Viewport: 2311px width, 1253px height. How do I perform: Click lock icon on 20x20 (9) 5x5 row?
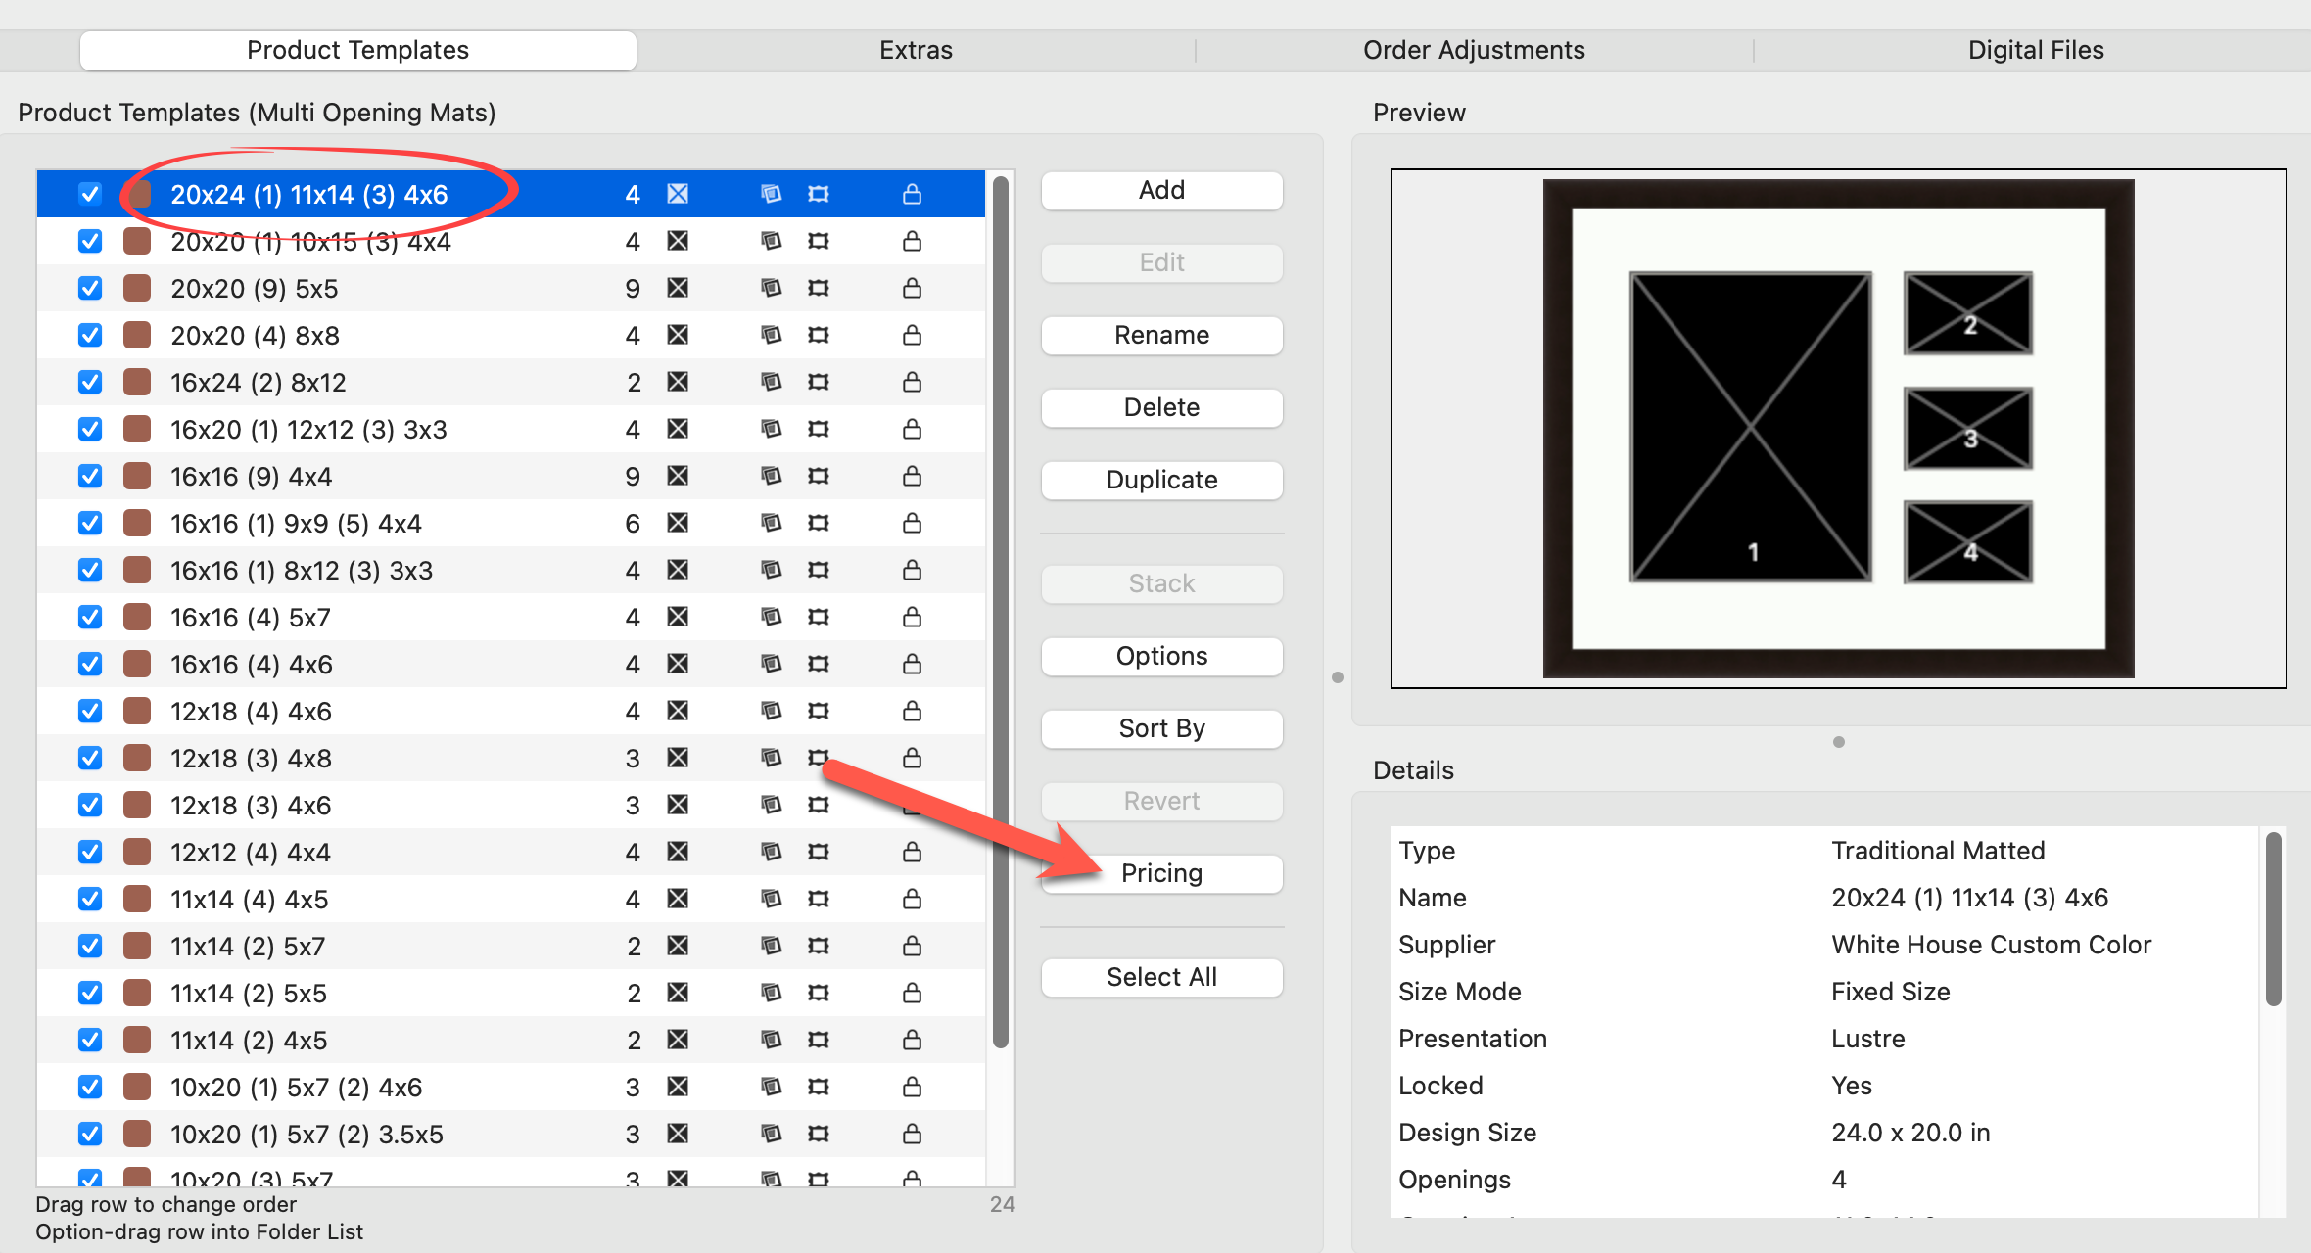point(912,288)
